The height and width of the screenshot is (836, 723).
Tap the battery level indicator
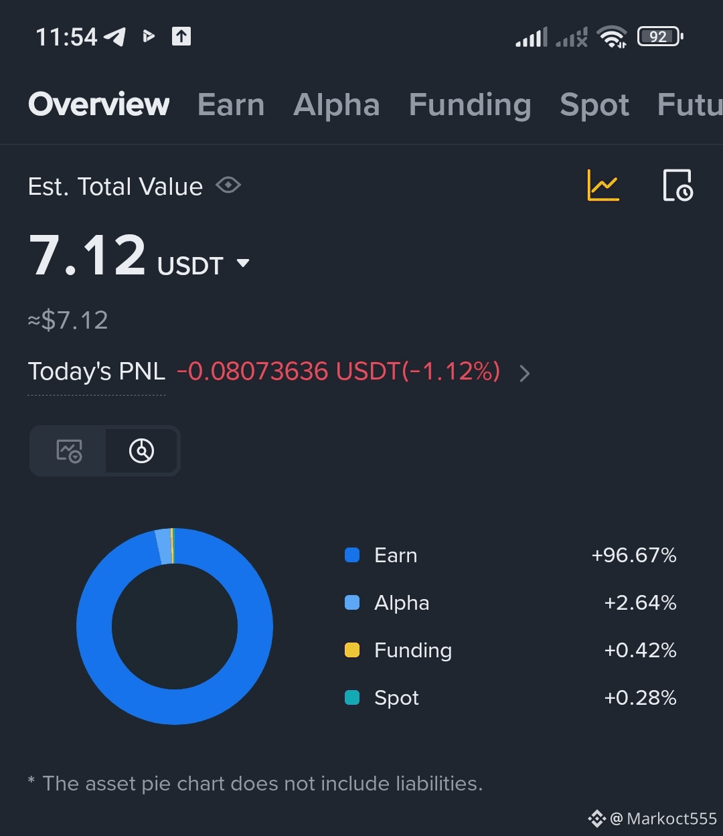click(x=659, y=37)
